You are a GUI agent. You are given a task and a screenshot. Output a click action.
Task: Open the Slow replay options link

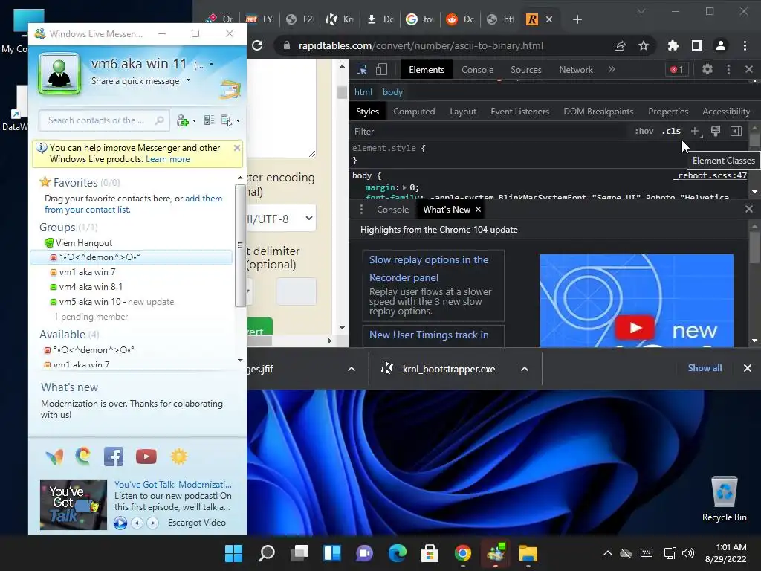(x=429, y=268)
